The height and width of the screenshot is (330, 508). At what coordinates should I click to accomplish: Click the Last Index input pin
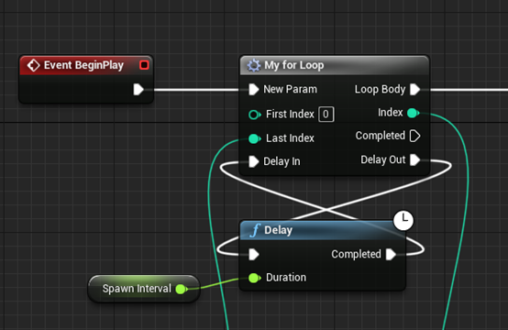[x=254, y=138]
